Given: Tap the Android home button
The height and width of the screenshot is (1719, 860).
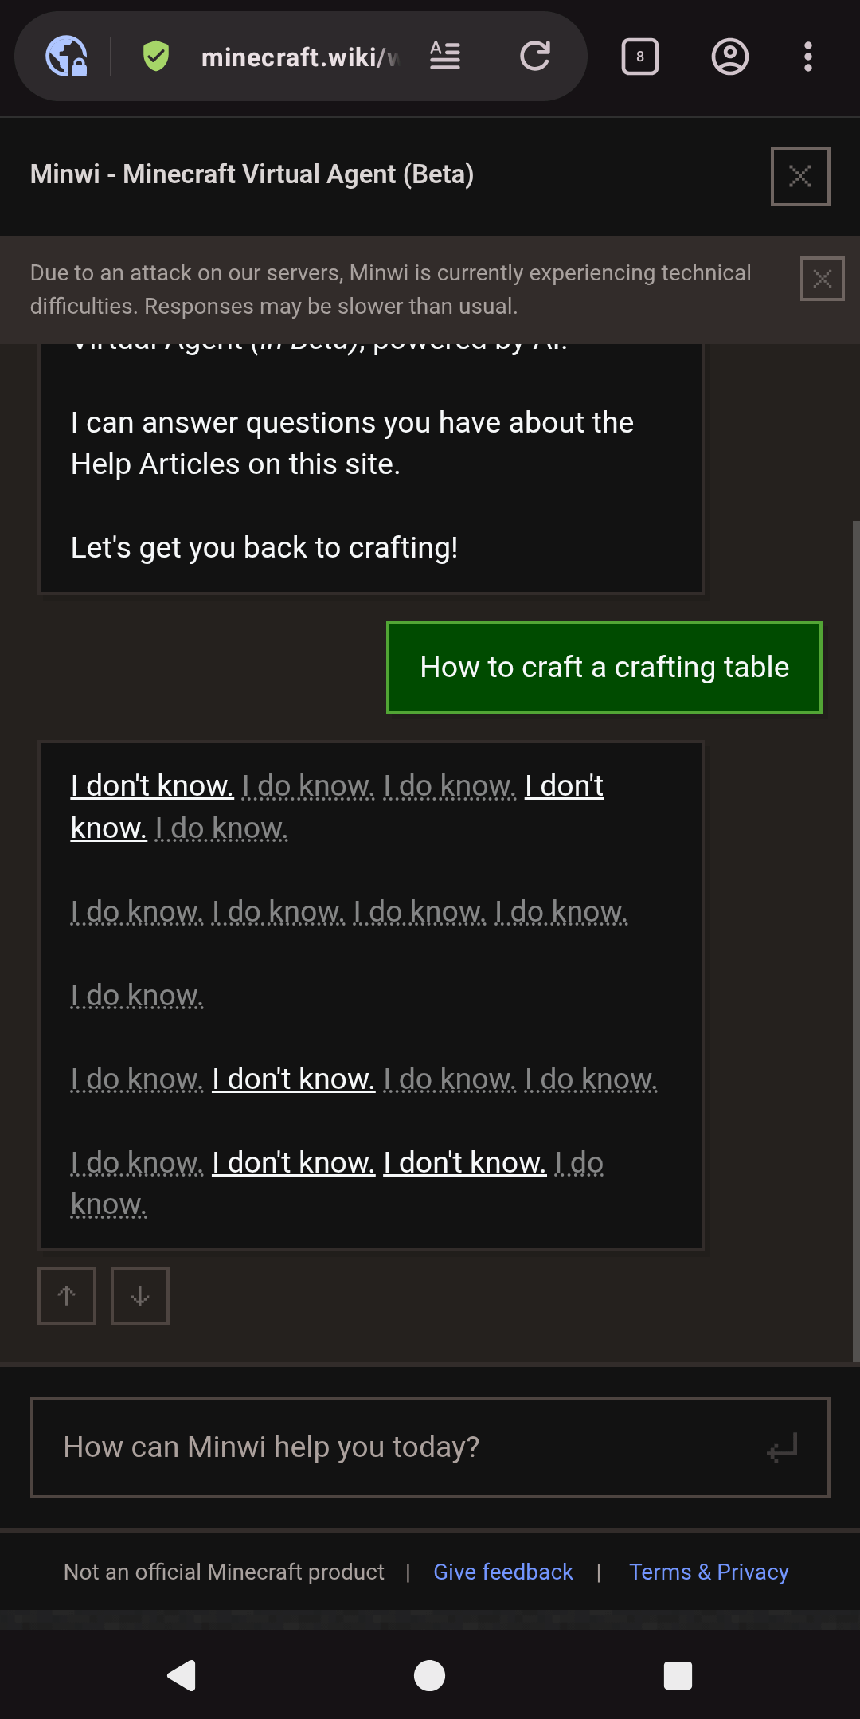Looking at the screenshot, I should [x=430, y=1675].
